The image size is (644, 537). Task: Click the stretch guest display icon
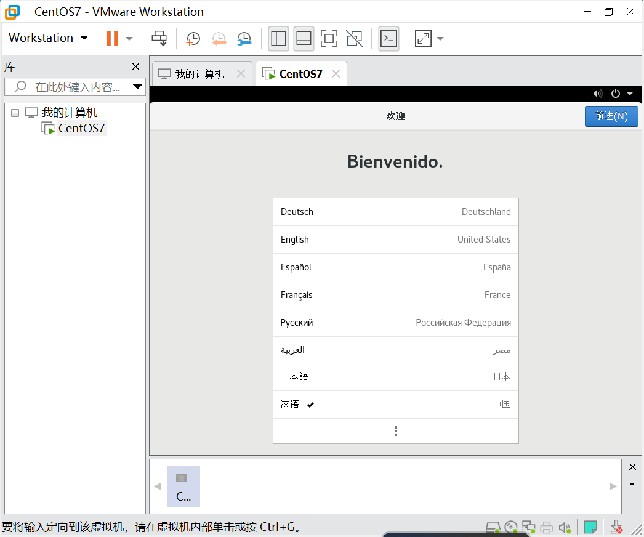[423, 39]
